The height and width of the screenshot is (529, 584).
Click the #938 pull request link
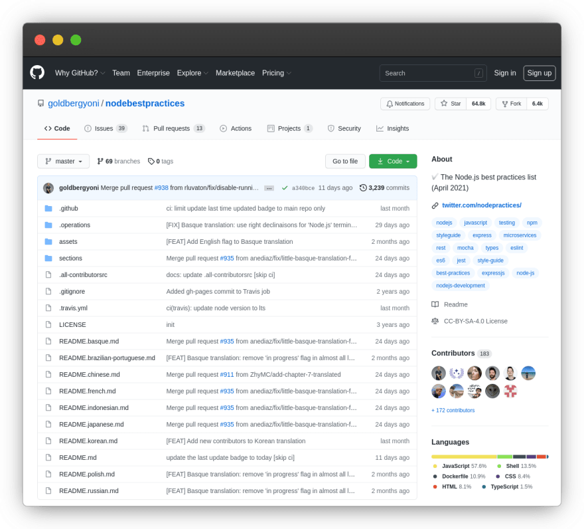point(161,187)
